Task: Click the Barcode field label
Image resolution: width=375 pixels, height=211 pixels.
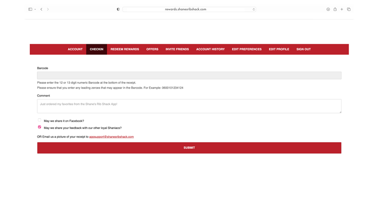Action: point(43,68)
